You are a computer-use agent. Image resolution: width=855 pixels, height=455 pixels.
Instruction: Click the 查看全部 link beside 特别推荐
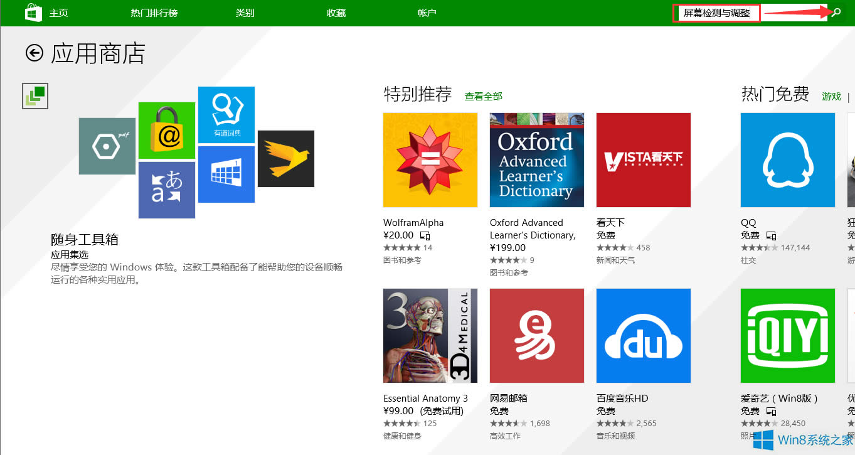483,95
